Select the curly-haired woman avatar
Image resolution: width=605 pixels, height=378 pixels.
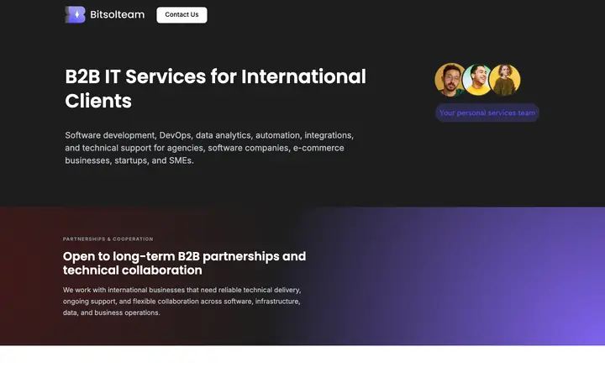coord(505,80)
